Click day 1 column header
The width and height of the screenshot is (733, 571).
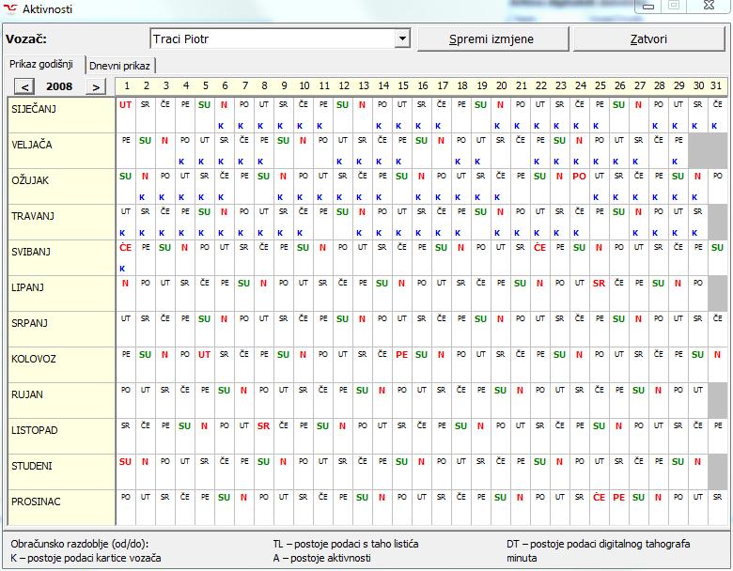pyautogui.click(x=127, y=86)
